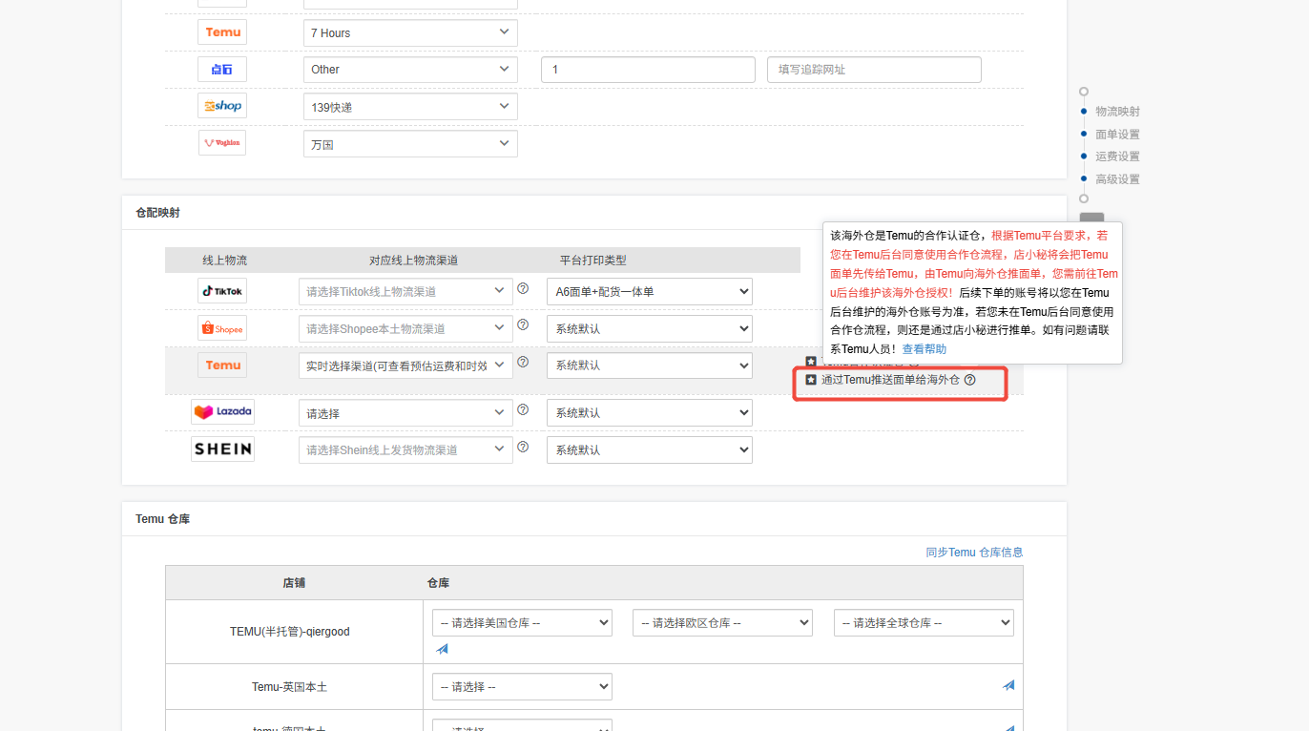
Task: Click help icon next to TikTok channel dropdown
Action: click(523, 288)
